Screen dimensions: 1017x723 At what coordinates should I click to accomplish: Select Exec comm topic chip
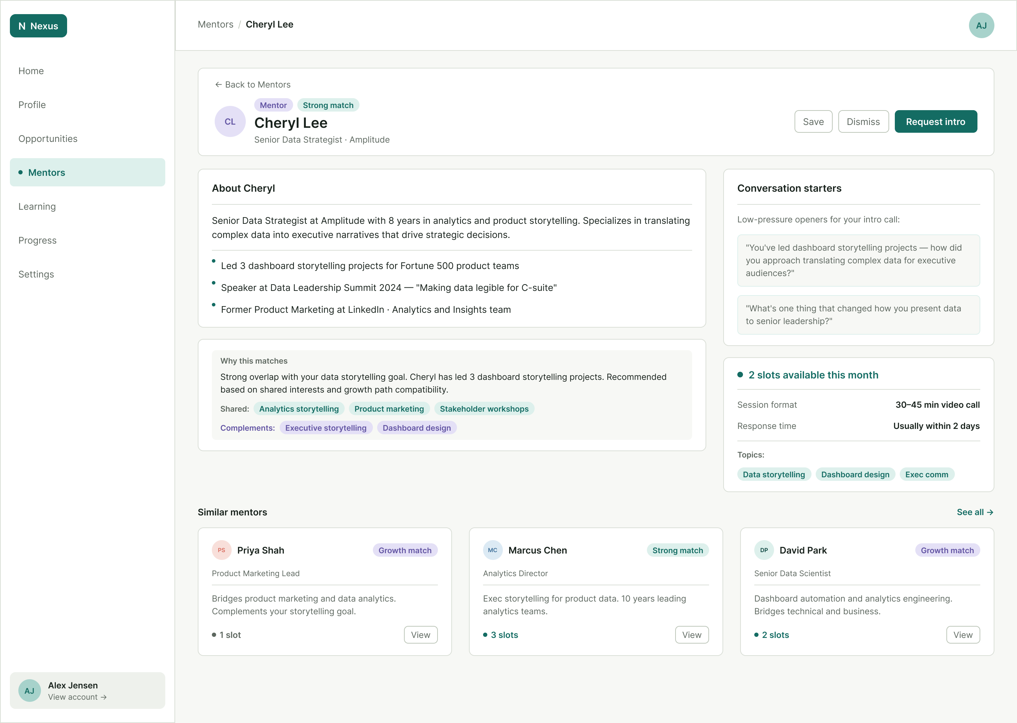tap(927, 474)
